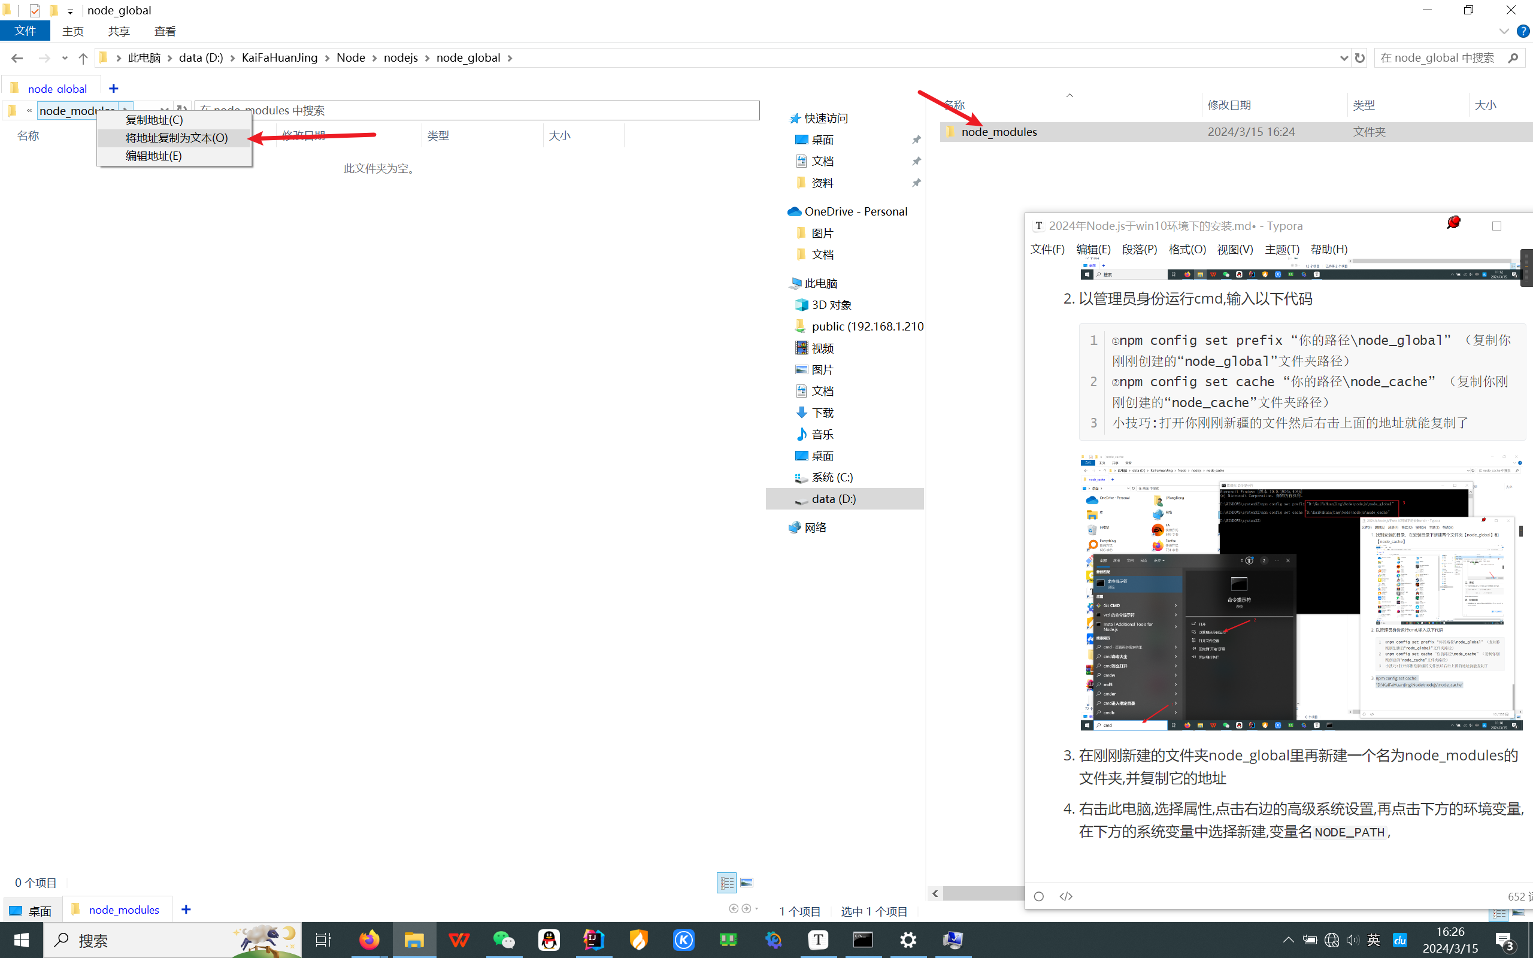The width and height of the screenshot is (1533, 958).
Task: Click the WeChat taskbar icon
Action: pyautogui.click(x=504, y=939)
